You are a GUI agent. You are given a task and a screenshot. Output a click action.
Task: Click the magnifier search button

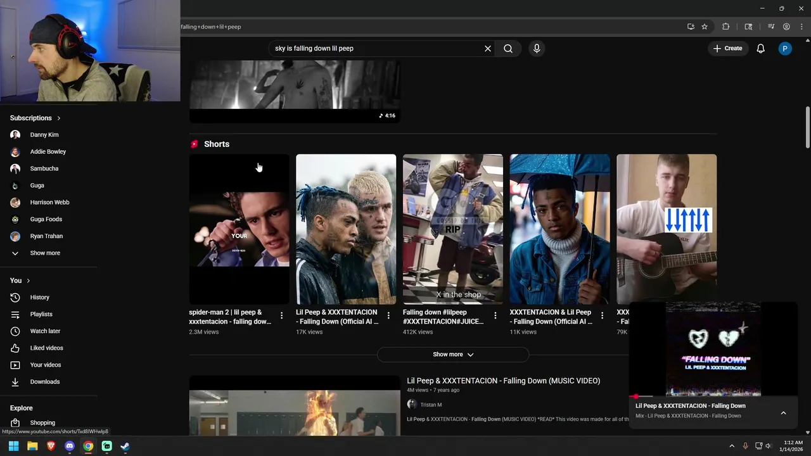508,48
